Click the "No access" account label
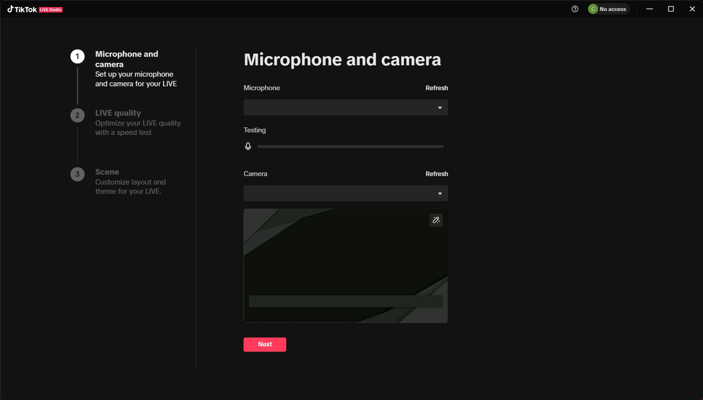 pyautogui.click(x=612, y=9)
